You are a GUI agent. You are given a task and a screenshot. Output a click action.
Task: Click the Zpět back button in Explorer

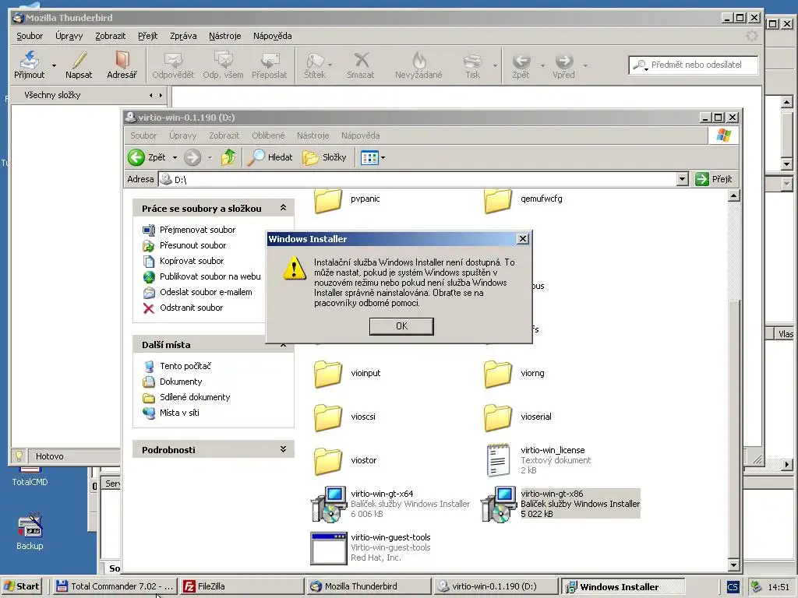(147, 157)
